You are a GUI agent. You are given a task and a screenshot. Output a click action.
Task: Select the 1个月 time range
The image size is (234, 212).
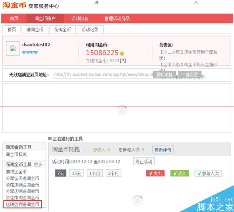pos(95,173)
